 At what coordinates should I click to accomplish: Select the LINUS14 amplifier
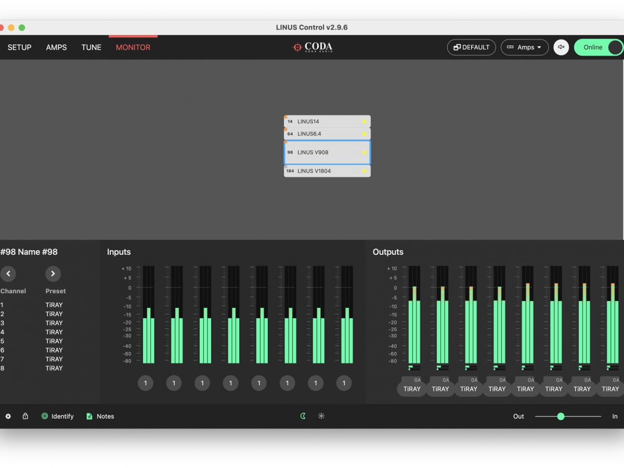pos(327,121)
